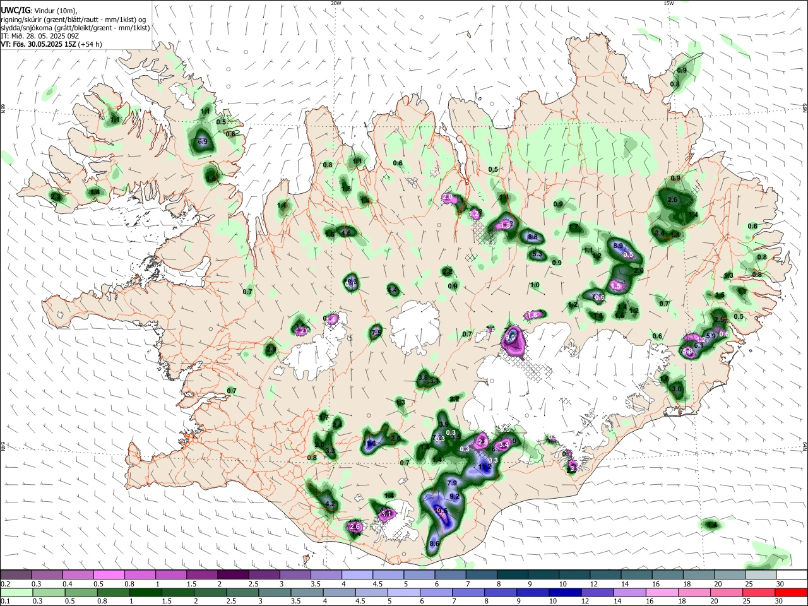Click the '8.9' precipitation value in the northeast
Viewport: 808px width, 606px height.
click(619, 246)
